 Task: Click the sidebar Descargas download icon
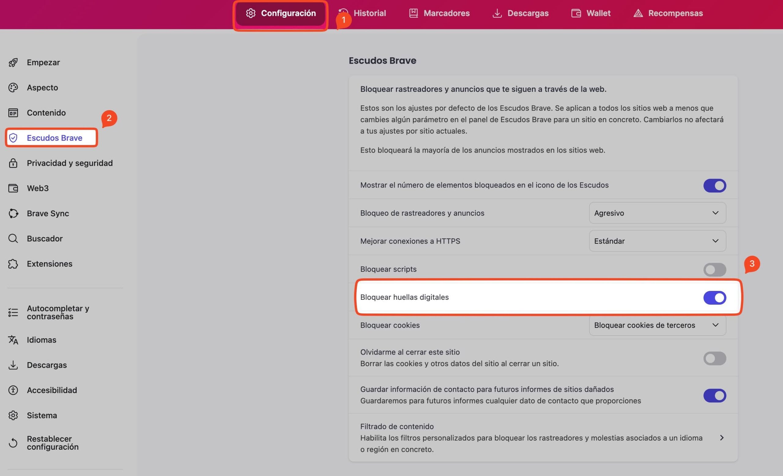(13, 365)
